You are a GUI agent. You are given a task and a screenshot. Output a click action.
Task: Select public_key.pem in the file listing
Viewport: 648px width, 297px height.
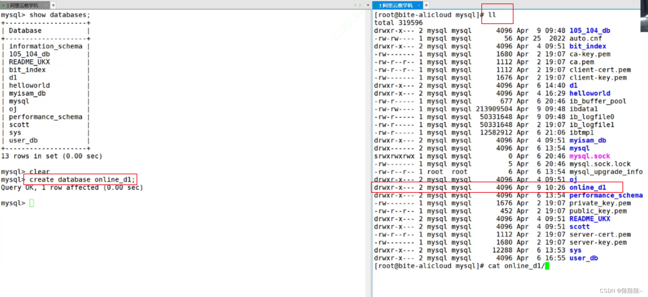pos(598,211)
